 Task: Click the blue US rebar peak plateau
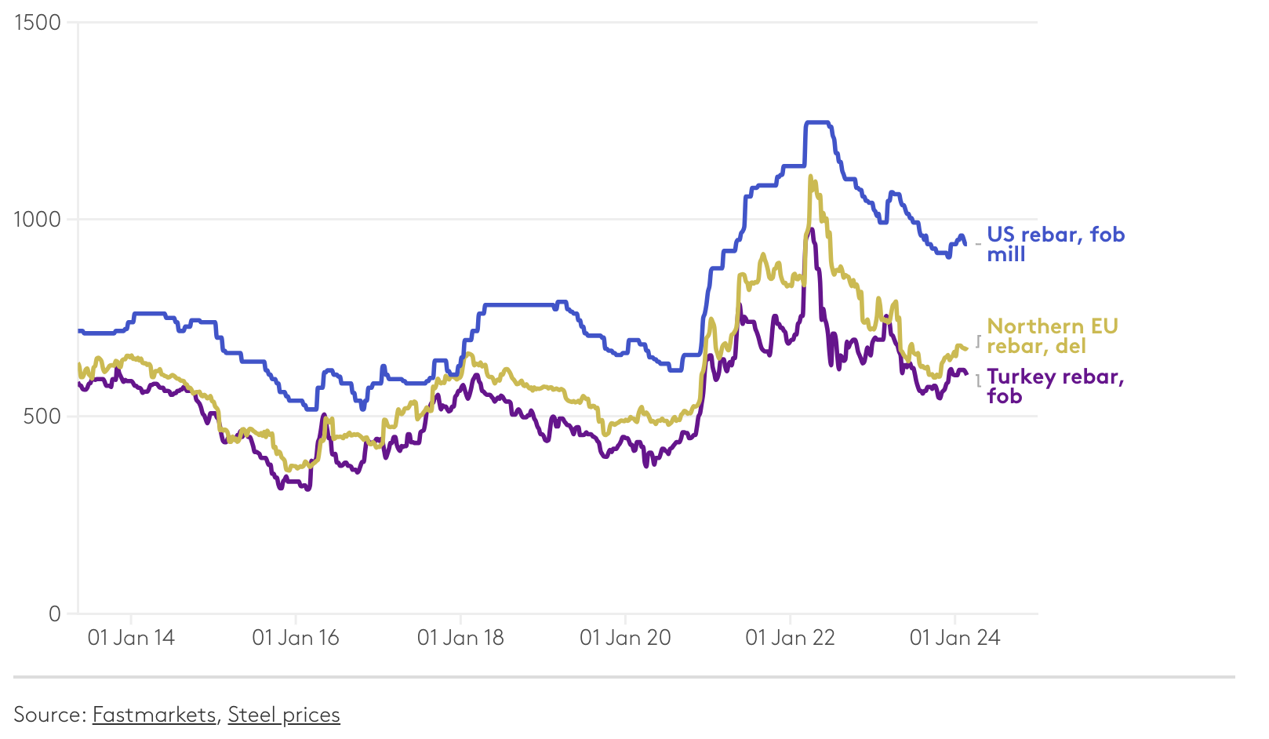tap(817, 122)
